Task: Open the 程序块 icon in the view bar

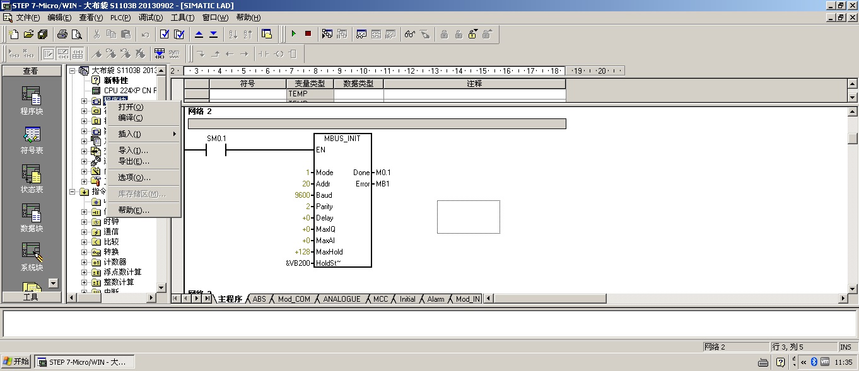Action: 32,101
